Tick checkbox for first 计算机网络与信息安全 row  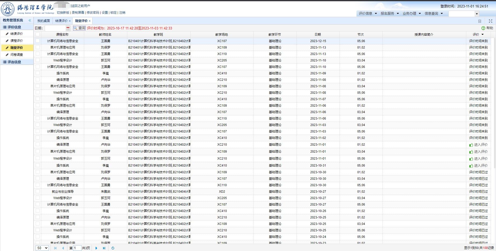point(38,41)
